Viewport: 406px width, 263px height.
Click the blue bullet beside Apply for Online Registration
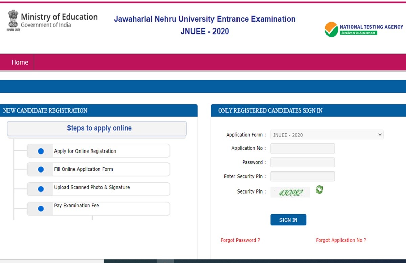[x=41, y=151]
